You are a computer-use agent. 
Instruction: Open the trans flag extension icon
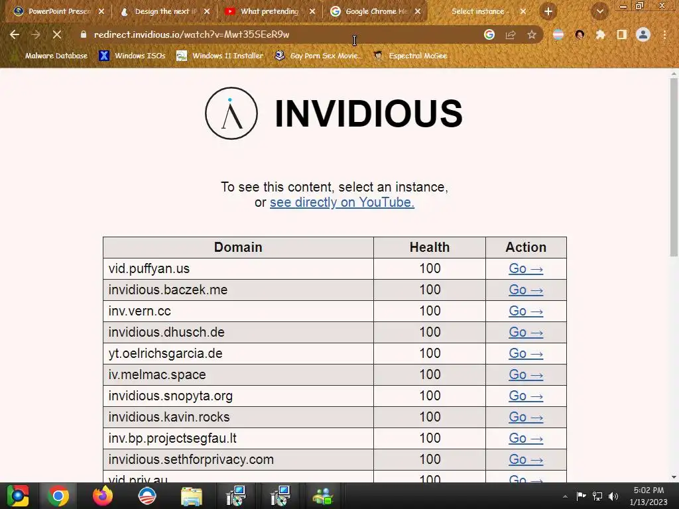[x=558, y=34]
